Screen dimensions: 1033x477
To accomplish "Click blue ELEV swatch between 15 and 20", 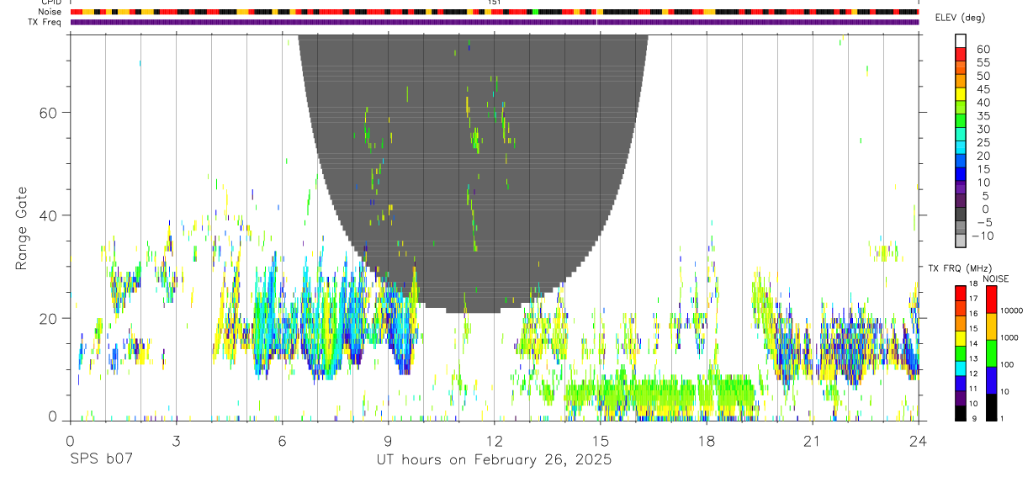I will pyautogui.click(x=961, y=160).
